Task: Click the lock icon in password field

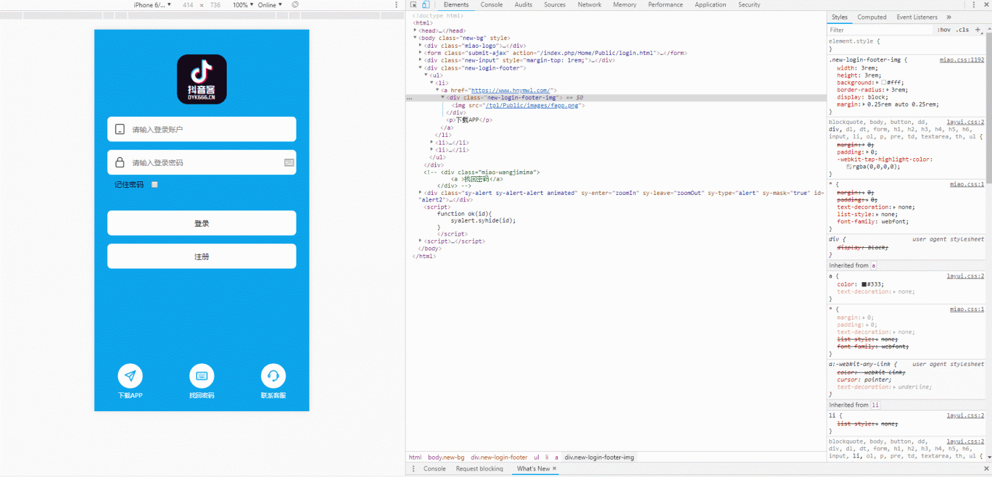Action: [x=119, y=163]
